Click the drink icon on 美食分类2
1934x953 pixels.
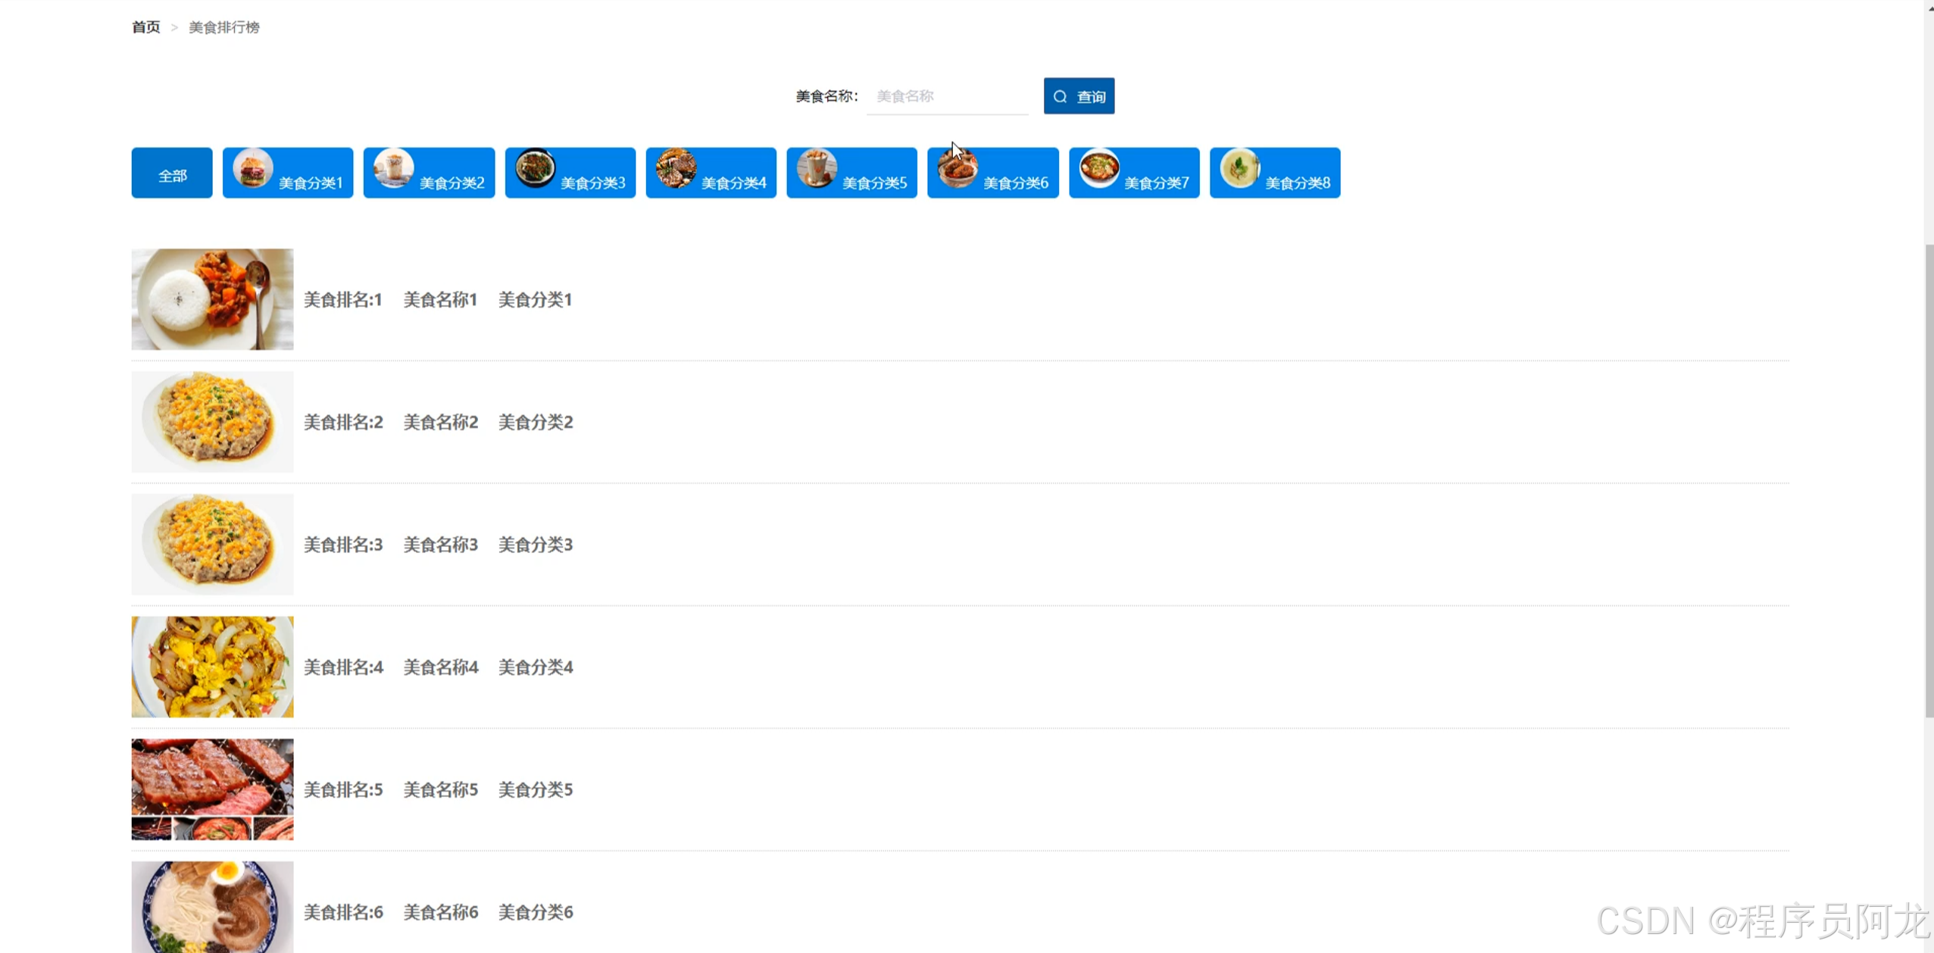tap(393, 168)
